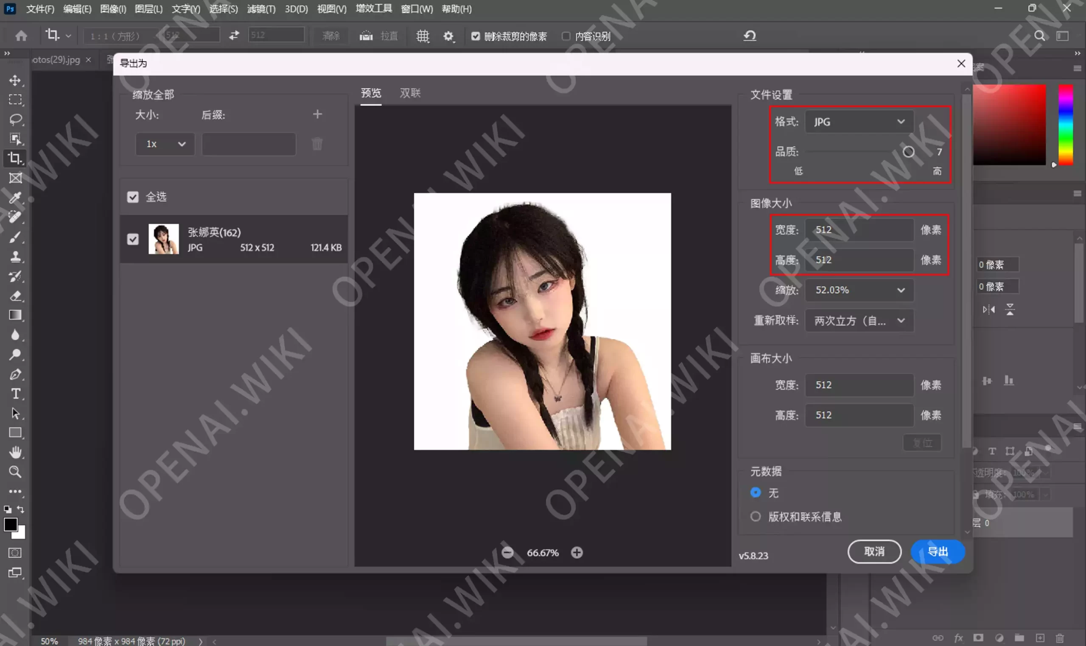The image size is (1086, 646).
Task: Select the Spot Healing Brush tool
Action: 15,217
